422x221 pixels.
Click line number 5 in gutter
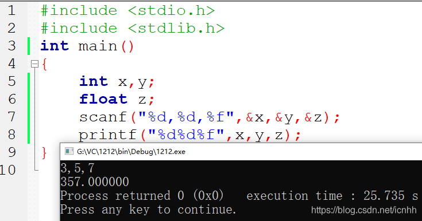pyautogui.click(x=11, y=81)
